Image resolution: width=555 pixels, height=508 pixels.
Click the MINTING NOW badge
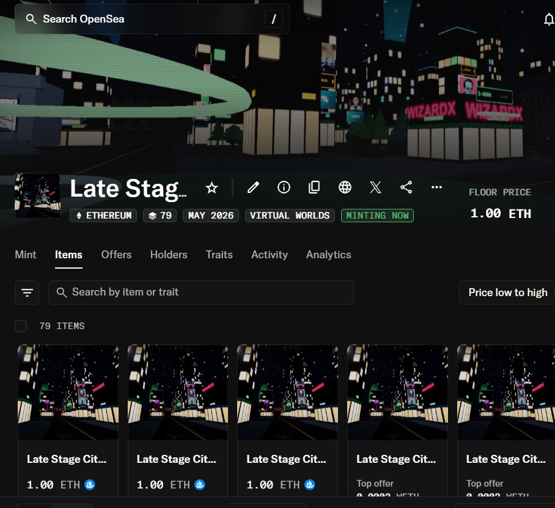pyautogui.click(x=377, y=216)
